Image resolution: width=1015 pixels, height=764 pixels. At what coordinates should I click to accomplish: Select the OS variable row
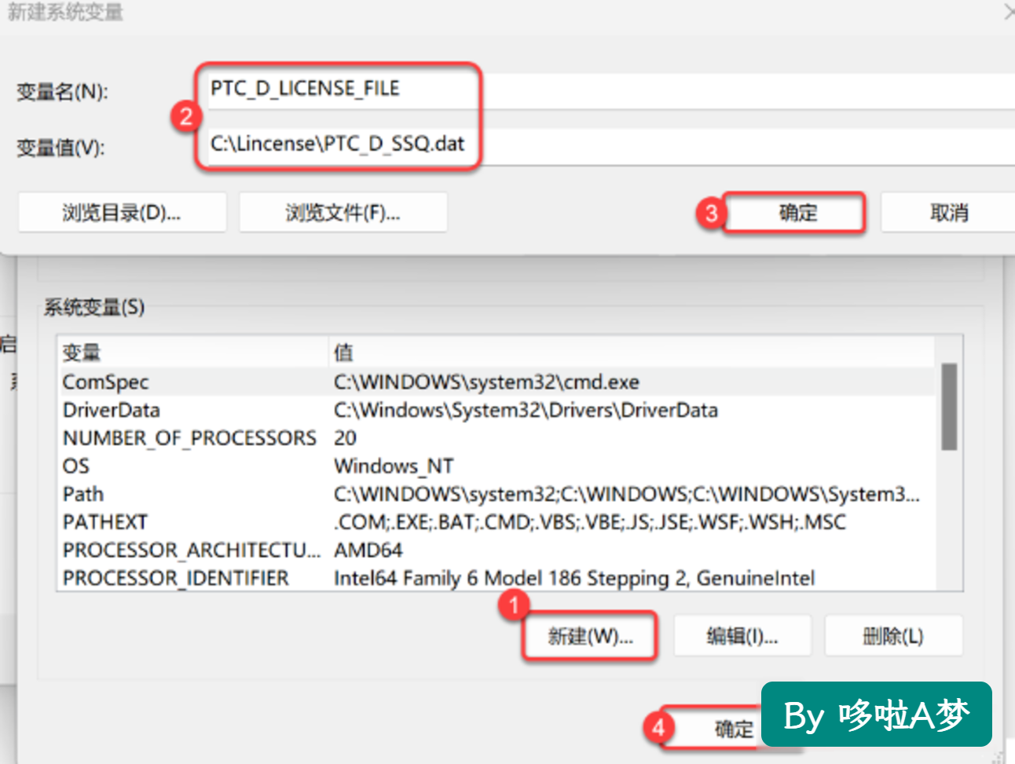coord(497,466)
